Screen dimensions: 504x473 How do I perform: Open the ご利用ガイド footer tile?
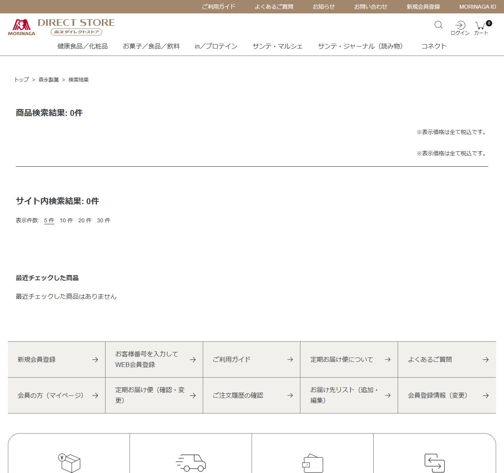[x=252, y=359]
